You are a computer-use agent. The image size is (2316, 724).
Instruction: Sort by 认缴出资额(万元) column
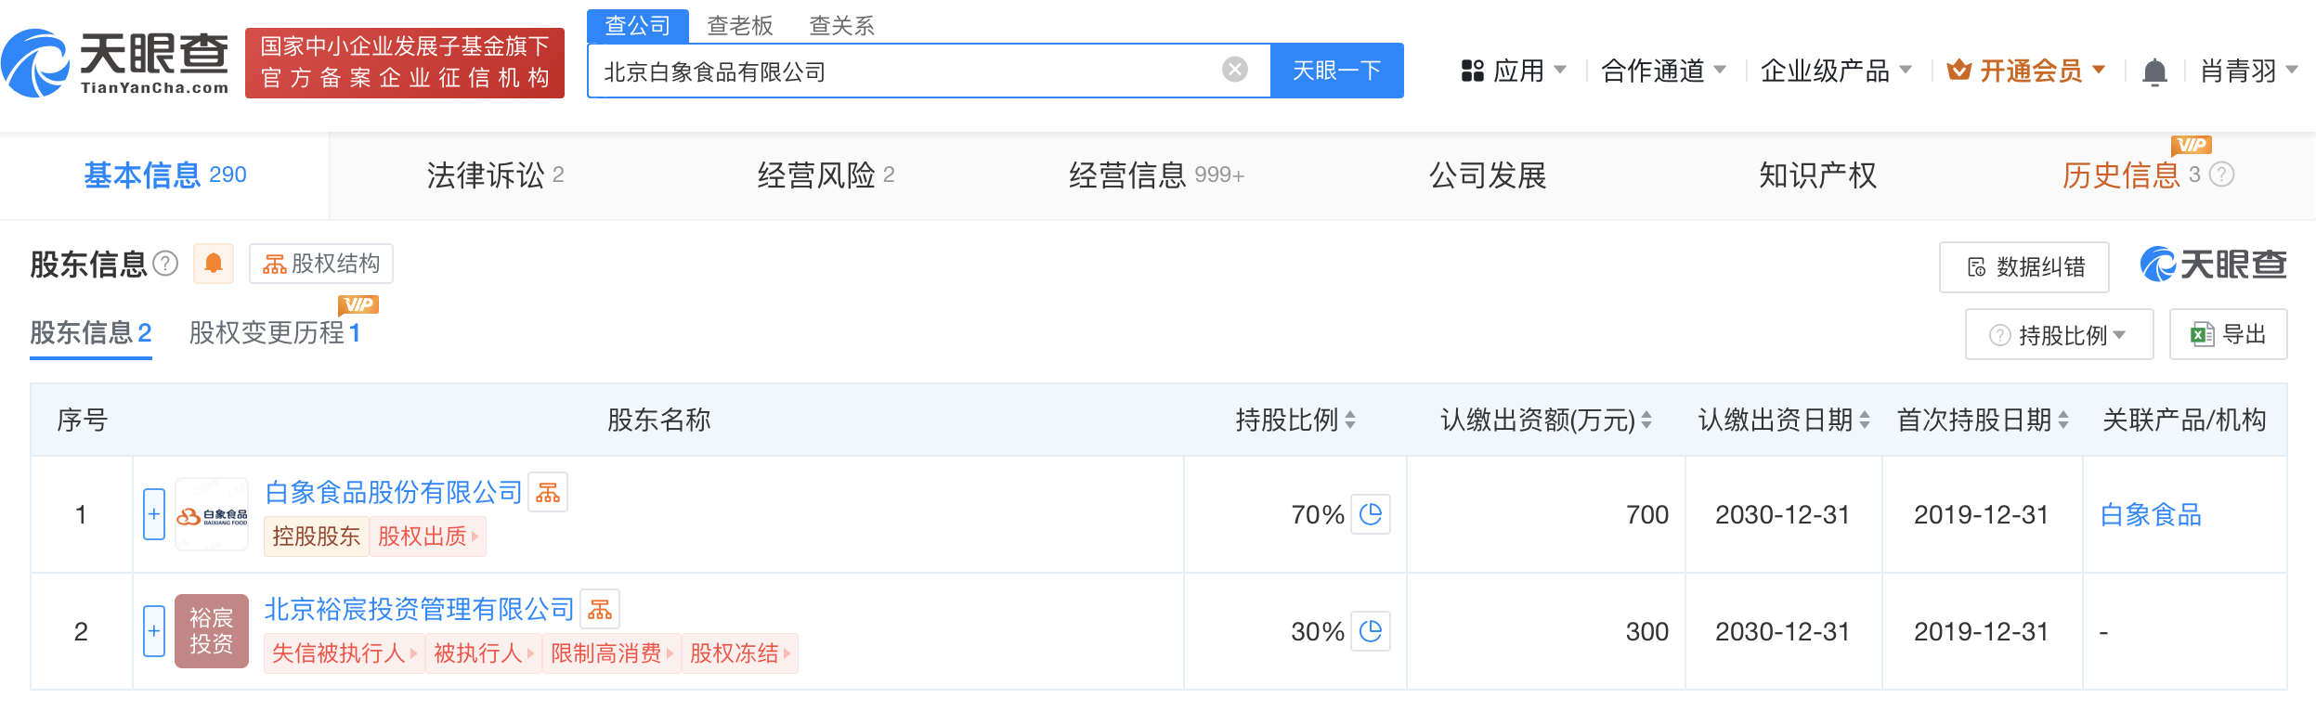pyautogui.click(x=1646, y=420)
